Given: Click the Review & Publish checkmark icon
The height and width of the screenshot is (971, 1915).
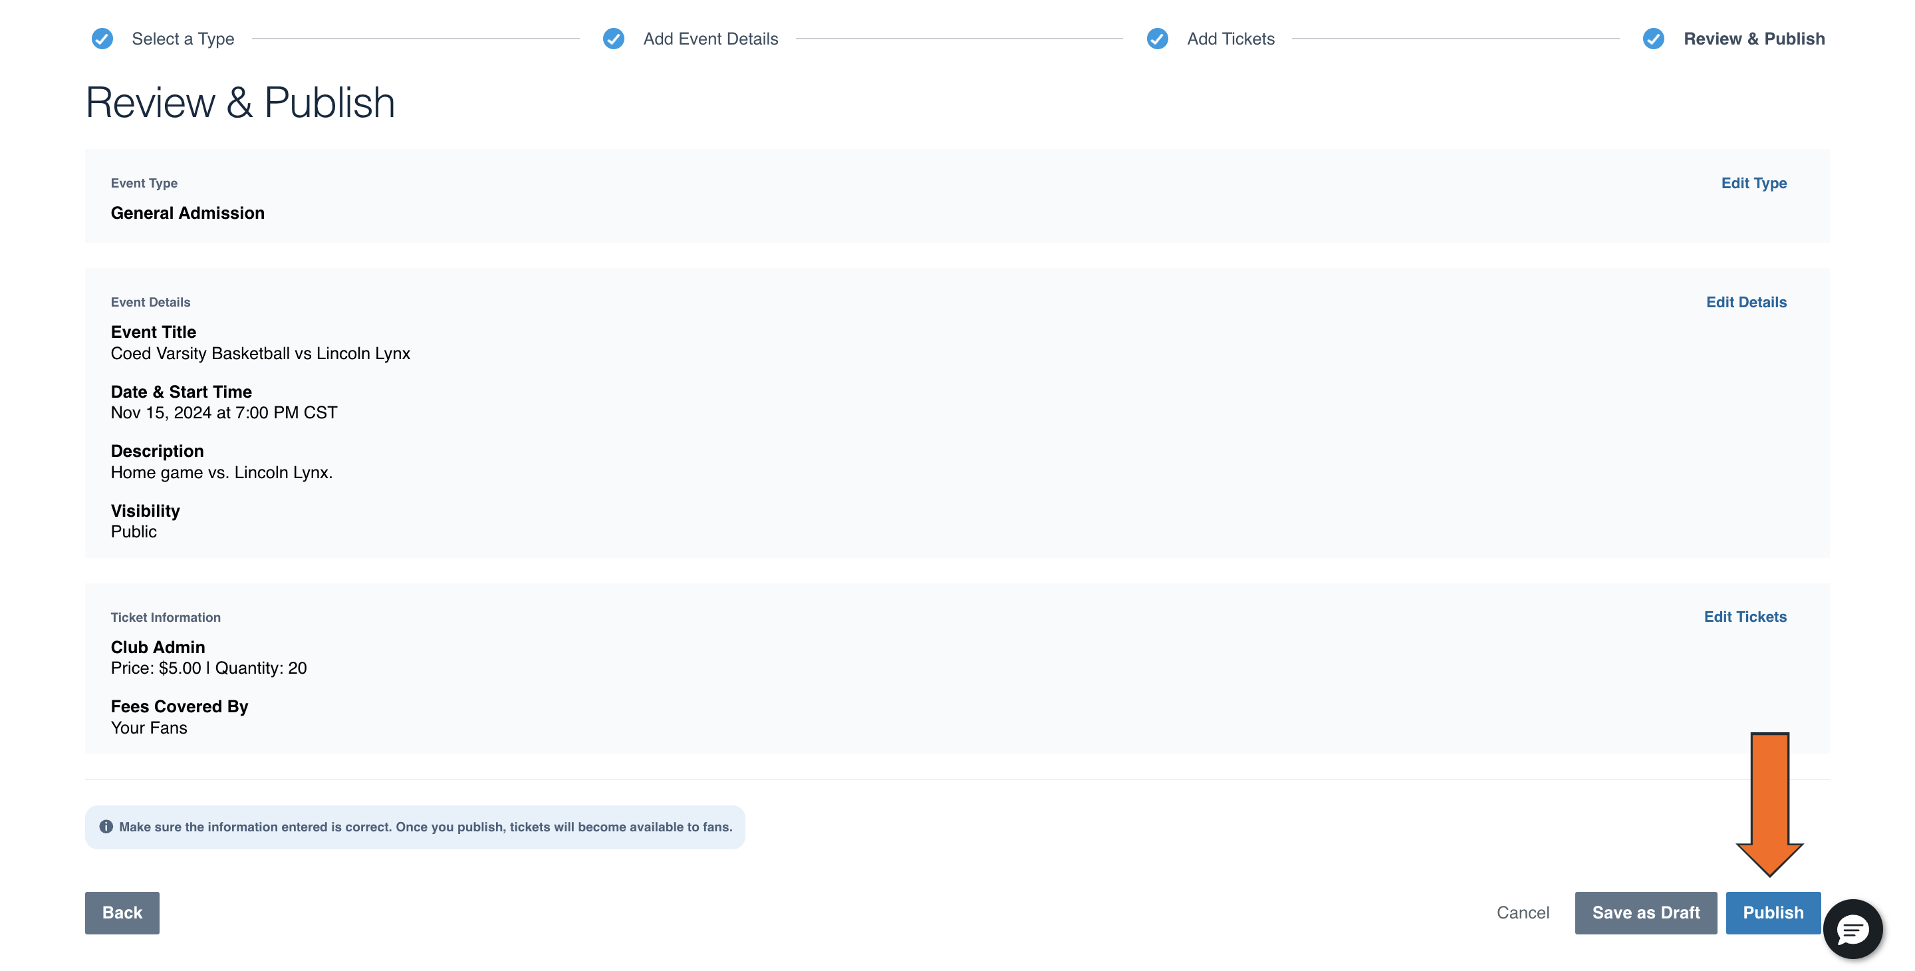Looking at the screenshot, I should pyautogui.click(x=1653, y=39).
